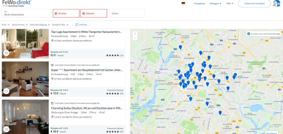This screenshot has width=283, height=134.
Task: Click the heart icon on Top-Lage Apartement photo
Action: (6, 53)
